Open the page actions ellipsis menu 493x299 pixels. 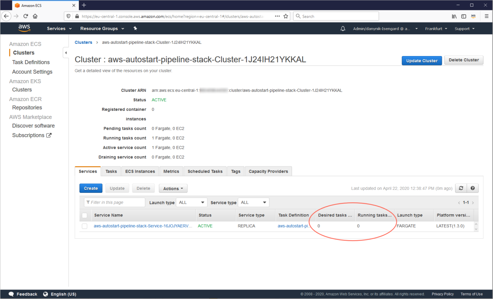pos(277,16)
